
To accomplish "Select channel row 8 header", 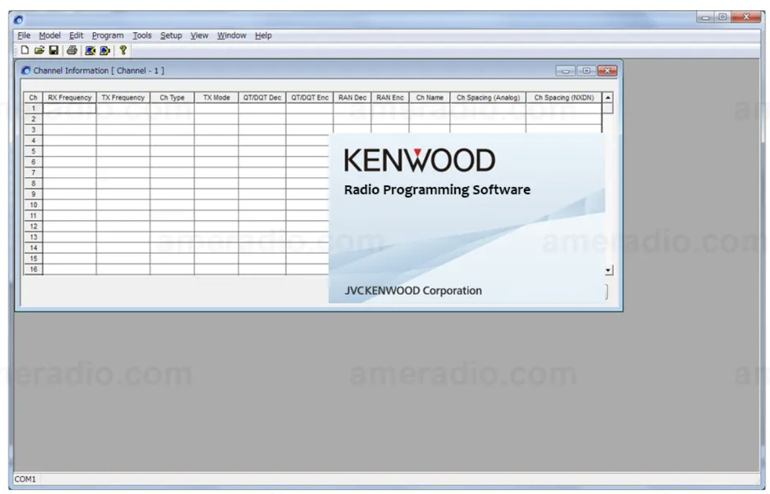I will (x=33, y=183).
